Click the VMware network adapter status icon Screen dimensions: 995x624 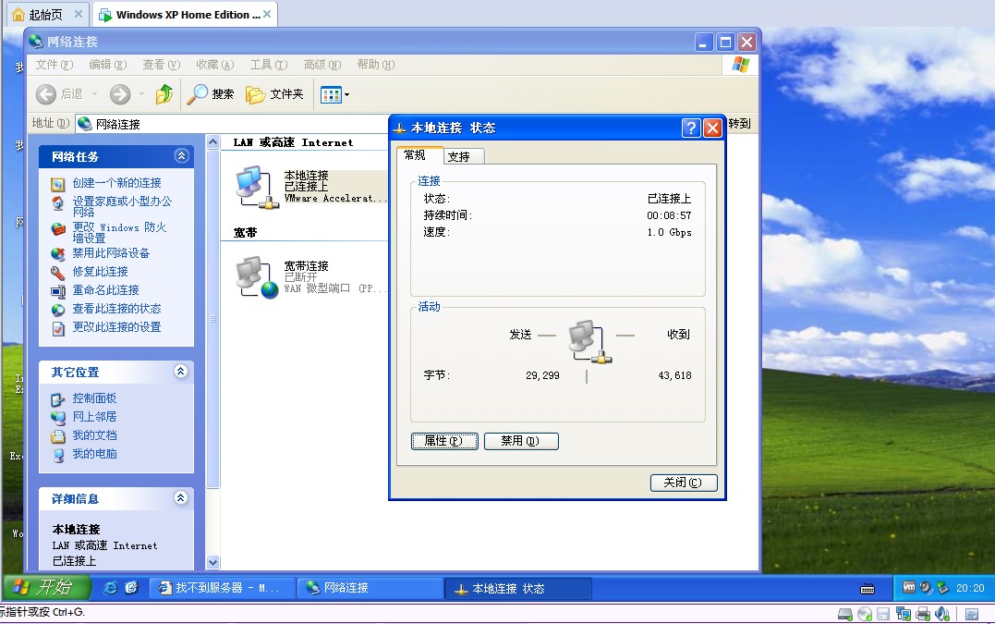(x=903, y=614)
